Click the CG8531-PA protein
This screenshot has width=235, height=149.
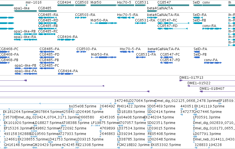[141, 57]
